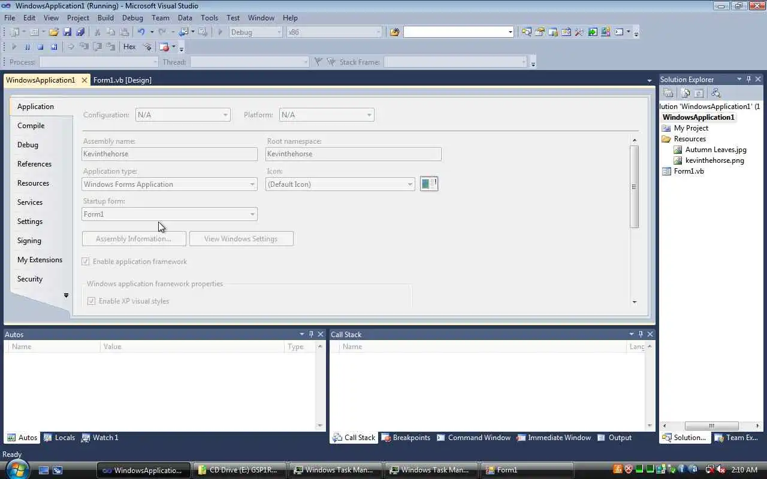Click the Cut scissors icon
This screenshot has height=479, width=767.
pos(97,32)
